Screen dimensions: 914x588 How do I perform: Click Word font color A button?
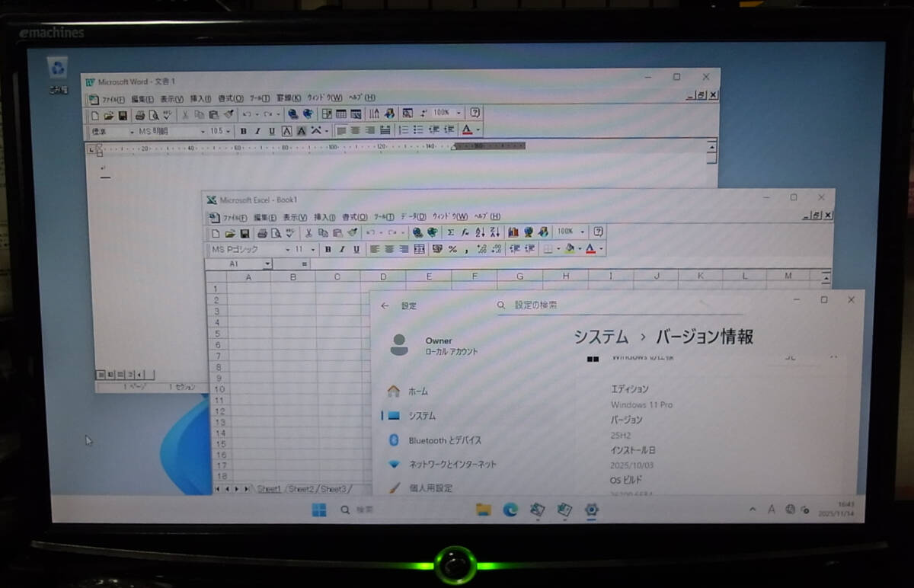[x=468, y=129]
